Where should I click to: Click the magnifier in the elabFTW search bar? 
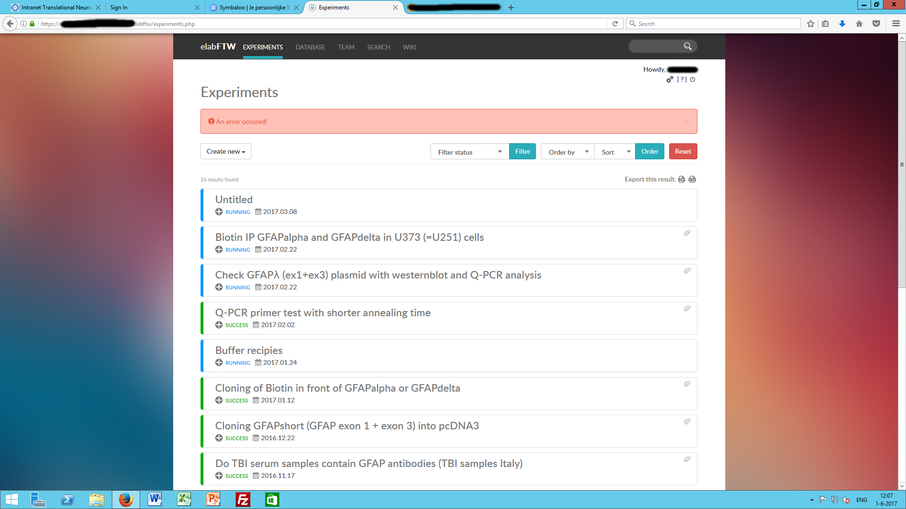click(x=688, y=46)
